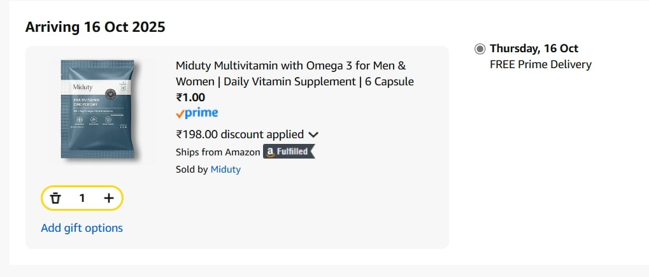The width and height of the screenshot is (649, 277).
Task: Click the FREE Prime Delivery text
Action: 541,64
